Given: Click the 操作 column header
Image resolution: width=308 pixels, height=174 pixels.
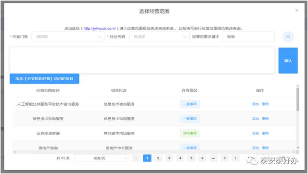Looking at the screenshot, I should 260,90.
